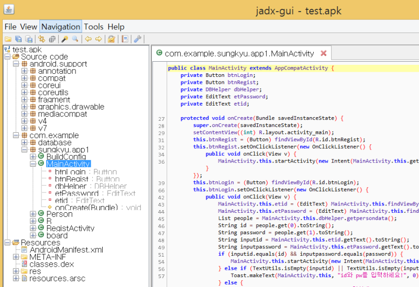The height and width of the screenshot is (287, 419).
Task: Click the Back navigation arrow
Action: tap(88, 39)
